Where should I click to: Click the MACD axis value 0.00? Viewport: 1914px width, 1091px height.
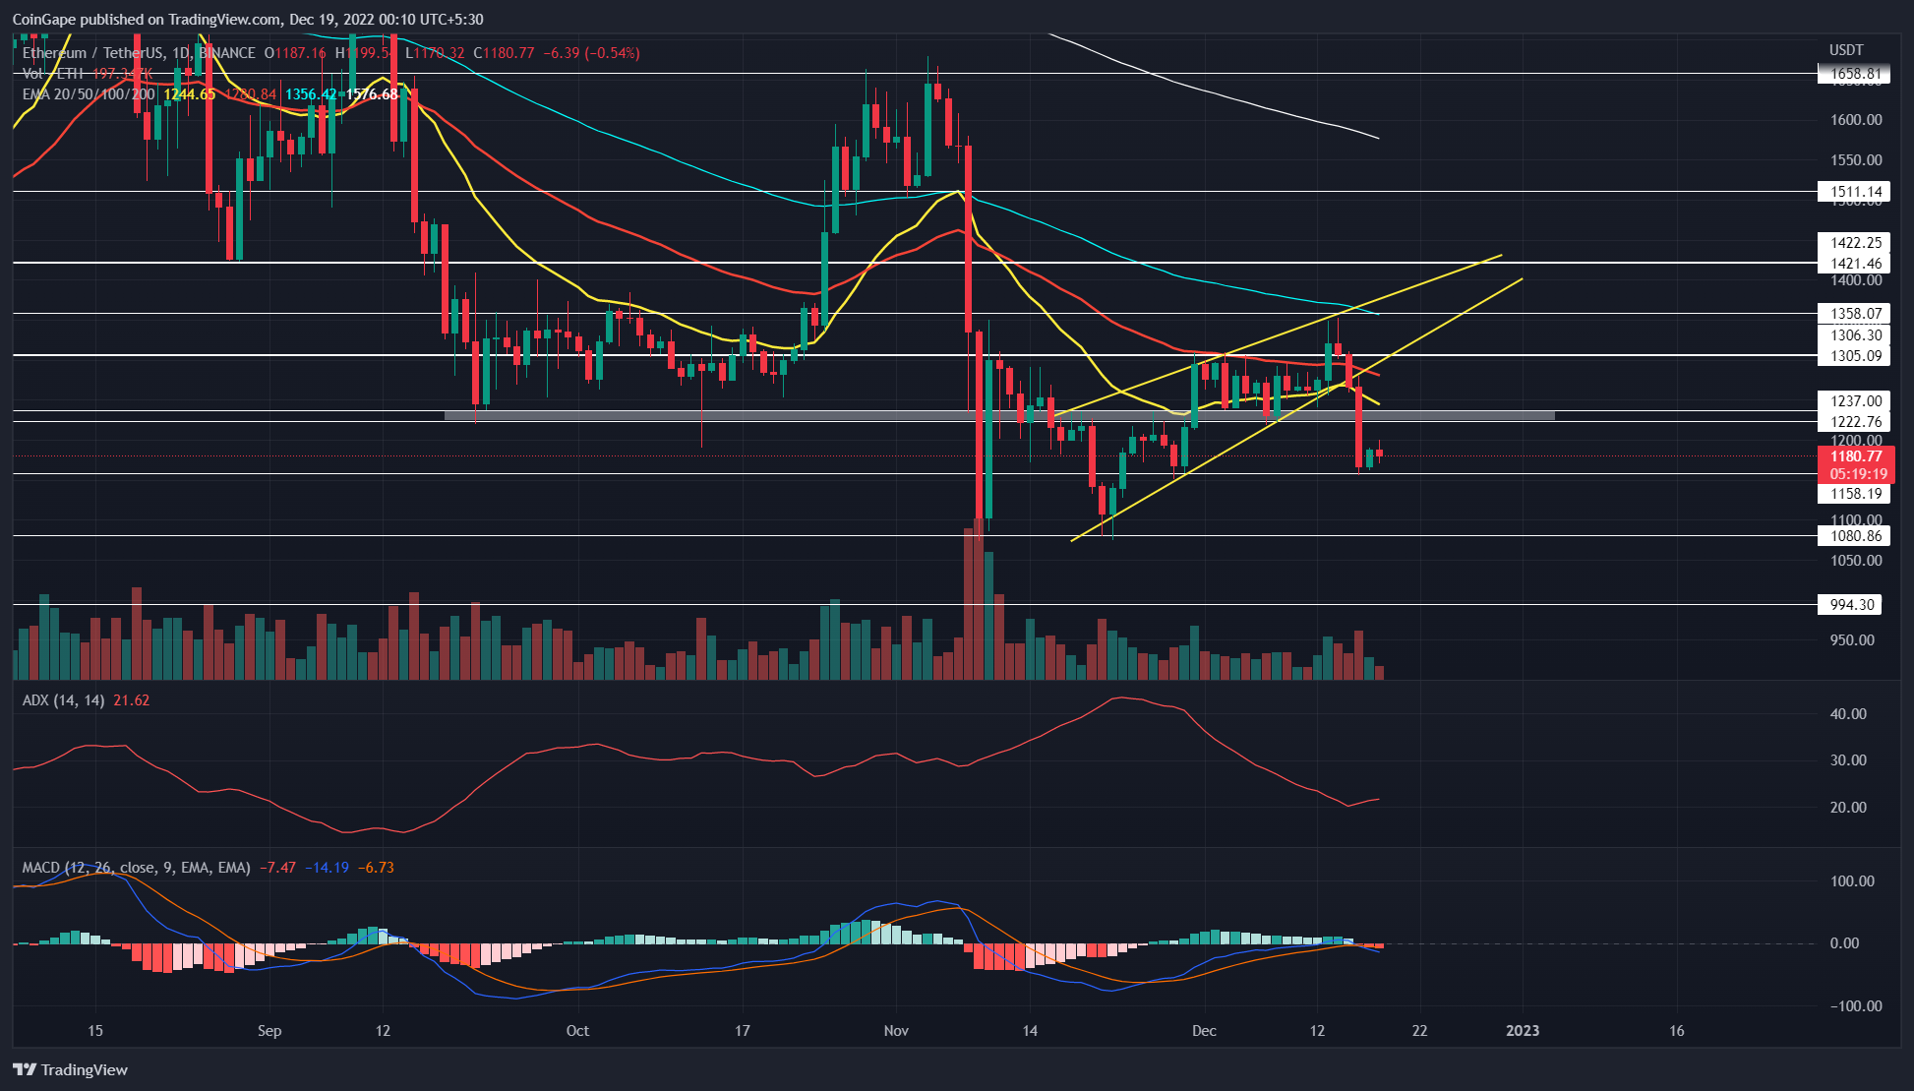(x=1844, y=943)
